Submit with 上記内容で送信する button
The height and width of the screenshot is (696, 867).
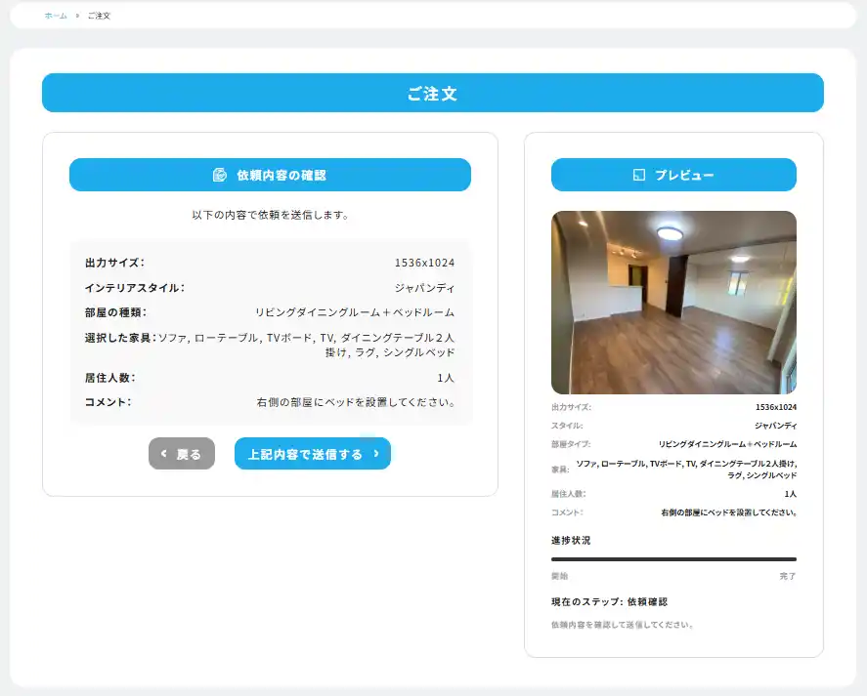click(x=313, y=454)
